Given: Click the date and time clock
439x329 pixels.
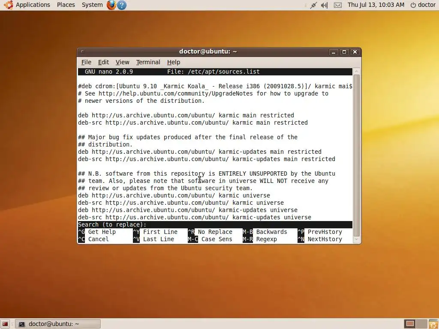Looking at the screenshot, I should (376, 5).
